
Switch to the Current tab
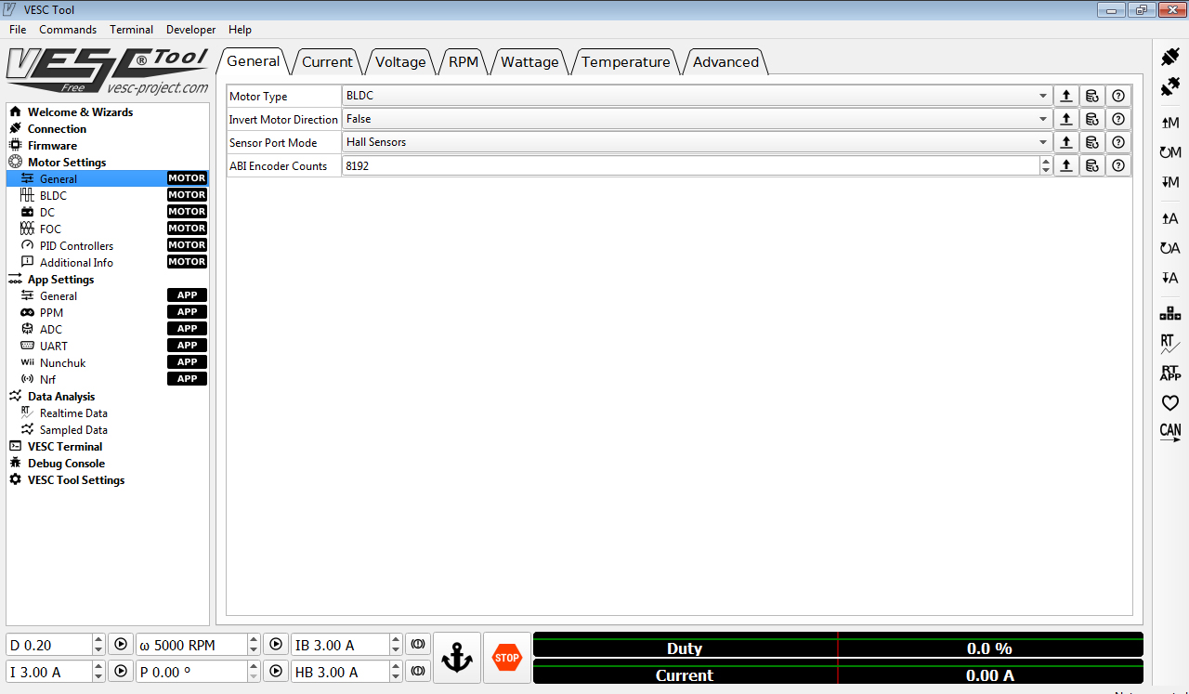coord(327,62)
